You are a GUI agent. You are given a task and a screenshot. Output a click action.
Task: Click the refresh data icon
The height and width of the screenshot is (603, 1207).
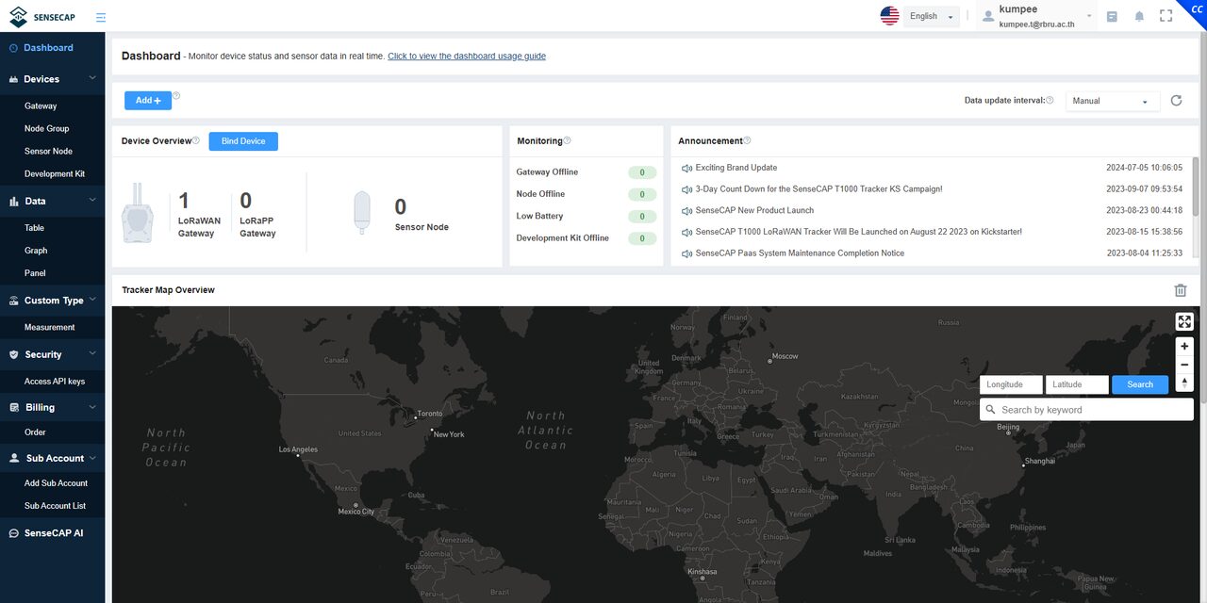click(x=1176, y=101)
